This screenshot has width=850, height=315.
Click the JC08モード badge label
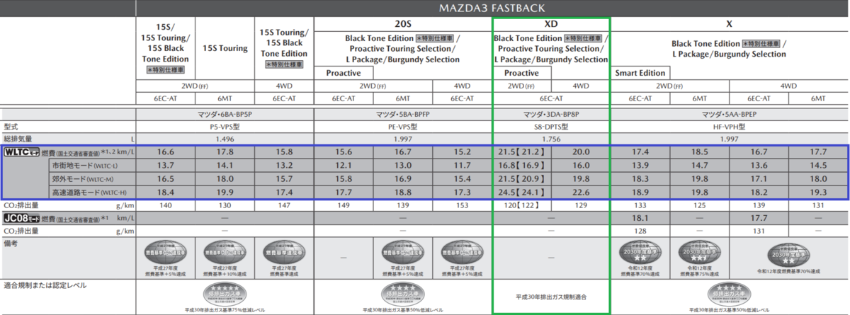[x=21, y=218]
